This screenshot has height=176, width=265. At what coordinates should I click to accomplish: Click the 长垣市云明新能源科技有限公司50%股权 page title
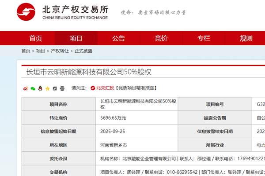click(x=89, y=72)
